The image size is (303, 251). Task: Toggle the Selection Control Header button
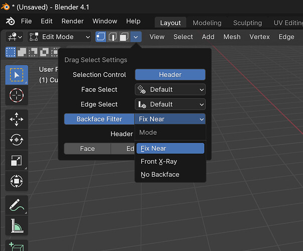tap(170, 75)
